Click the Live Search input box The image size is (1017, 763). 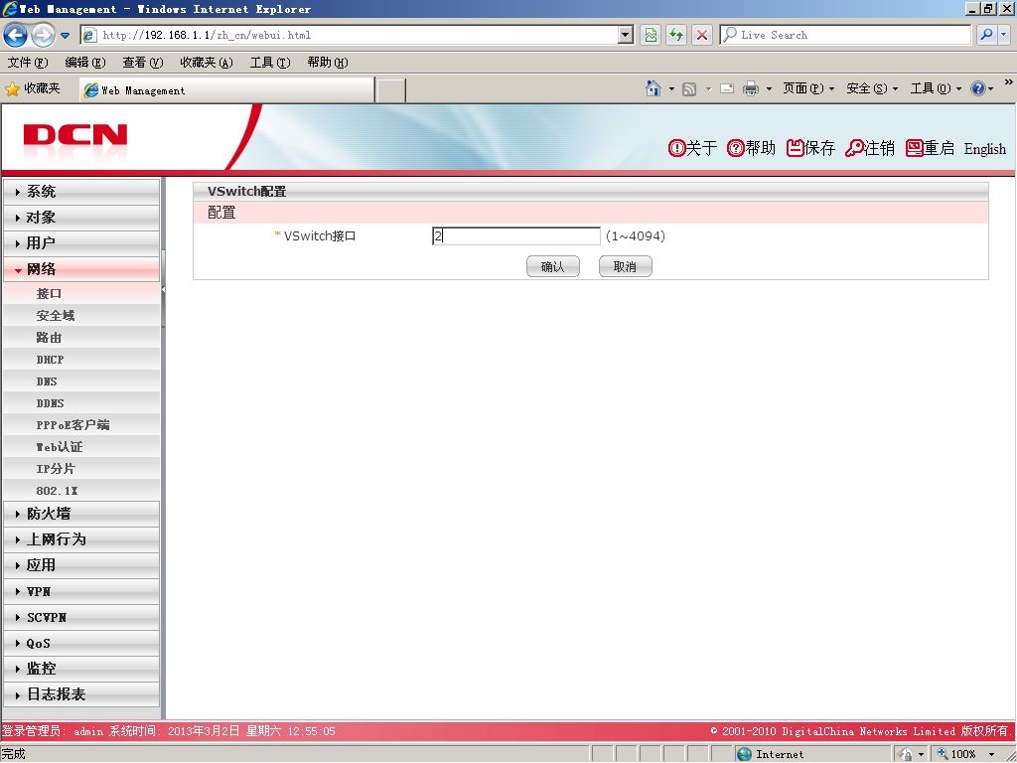click(x=846, y=35)
